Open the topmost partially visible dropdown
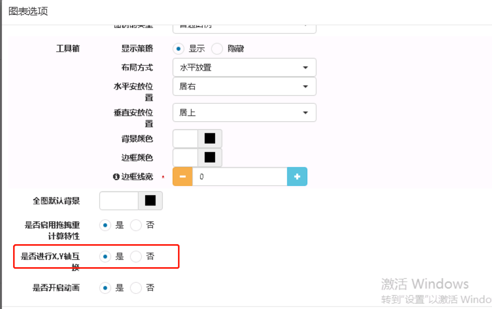This screenshot has width=492, height=309. click(x=244, y=25)
